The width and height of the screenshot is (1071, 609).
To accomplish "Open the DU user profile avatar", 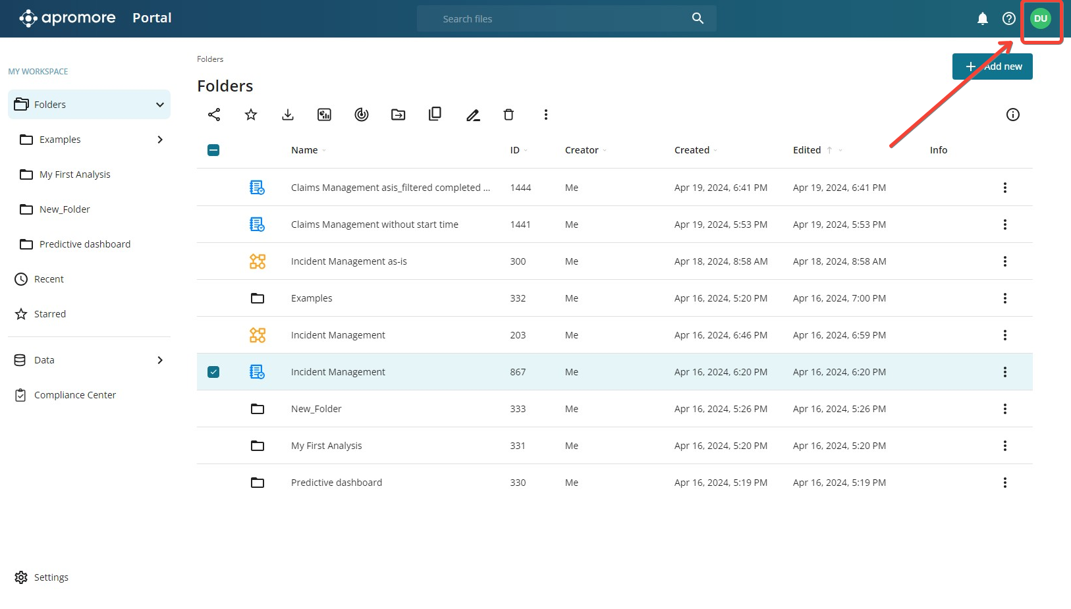I will pos(1041,18).
